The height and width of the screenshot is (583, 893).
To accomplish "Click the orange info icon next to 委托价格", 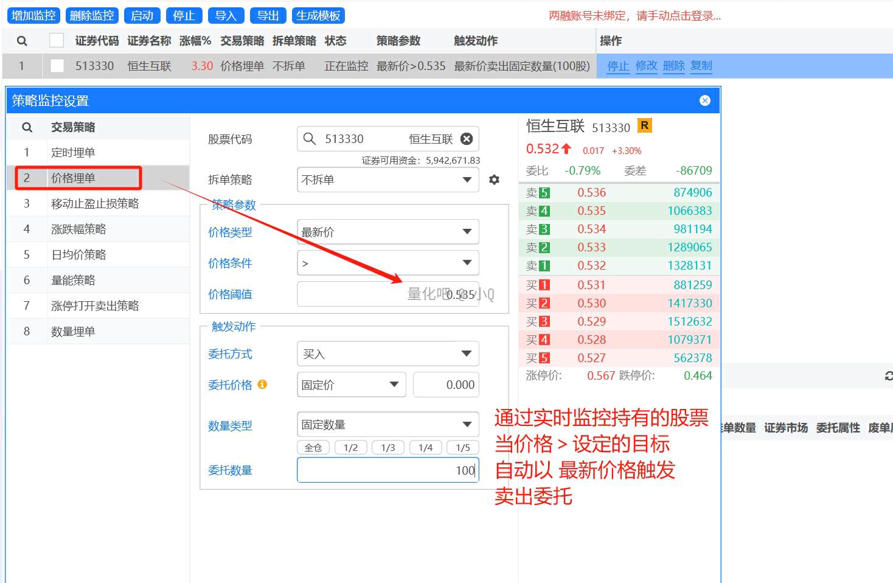I will pyautogui.click(x=262, y=385).
